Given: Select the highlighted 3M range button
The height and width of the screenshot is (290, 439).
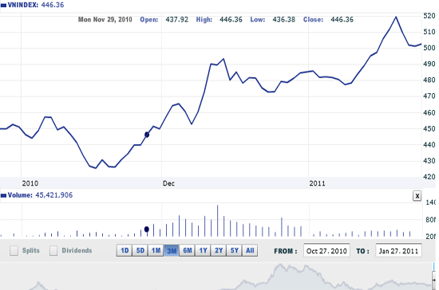Looking at the screenshot, I should click(x=172, y=250).
